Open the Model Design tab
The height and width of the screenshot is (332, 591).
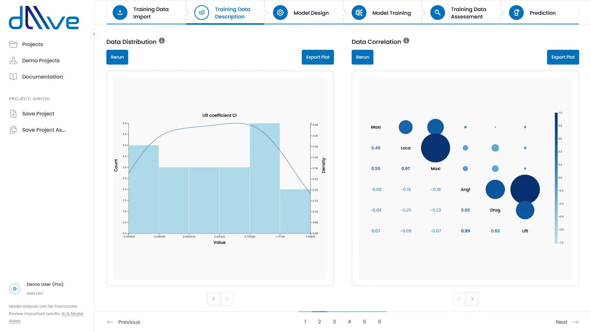click(x=304, y=13)
